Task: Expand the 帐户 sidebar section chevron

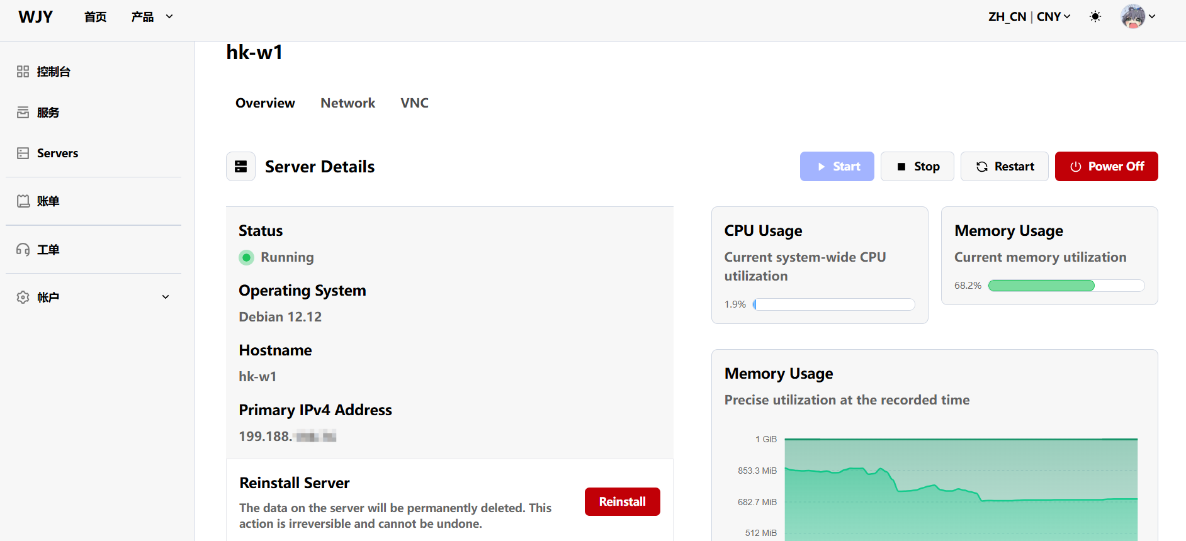Action: point(166,297)
